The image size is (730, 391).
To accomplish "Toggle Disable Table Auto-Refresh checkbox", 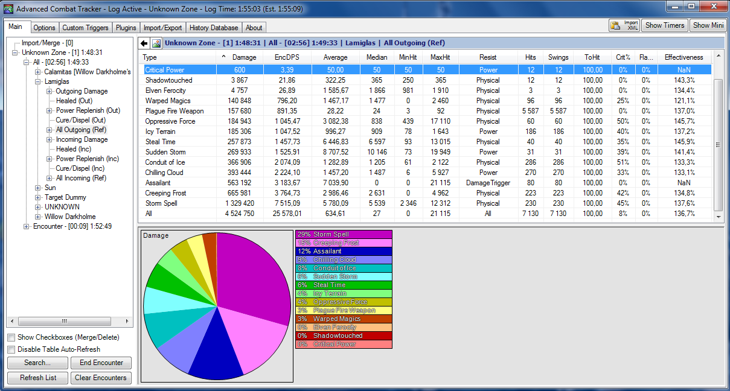I will point(11,349).
